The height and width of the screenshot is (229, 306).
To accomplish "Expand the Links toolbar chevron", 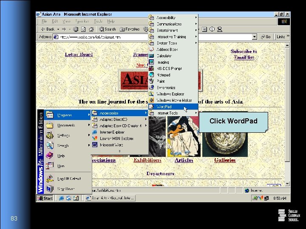I will point(288,36).
